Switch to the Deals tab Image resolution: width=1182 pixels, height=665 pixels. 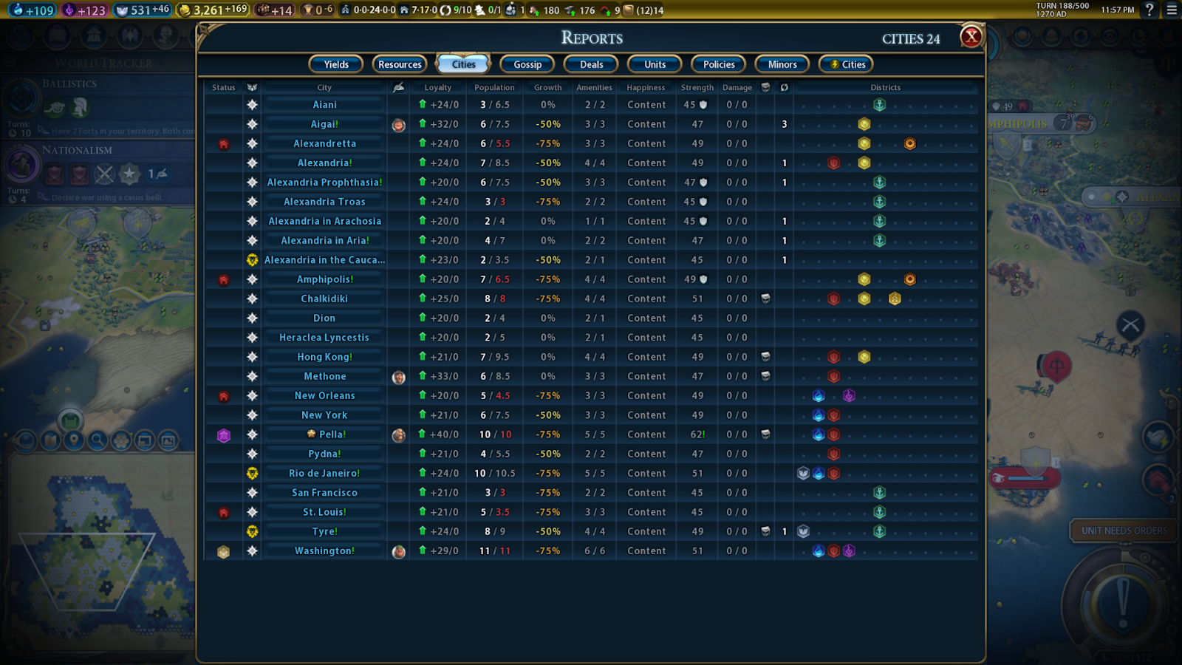pyautogui.click(x=591, y=64)
